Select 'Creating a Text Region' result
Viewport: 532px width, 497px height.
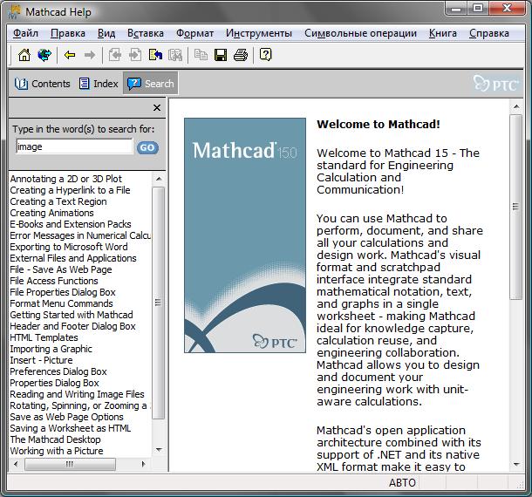pos(58,201)
